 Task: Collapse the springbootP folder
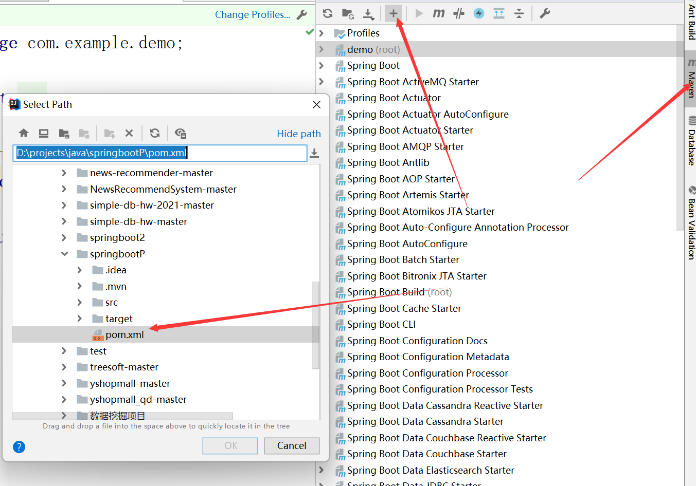click(64, 254)
